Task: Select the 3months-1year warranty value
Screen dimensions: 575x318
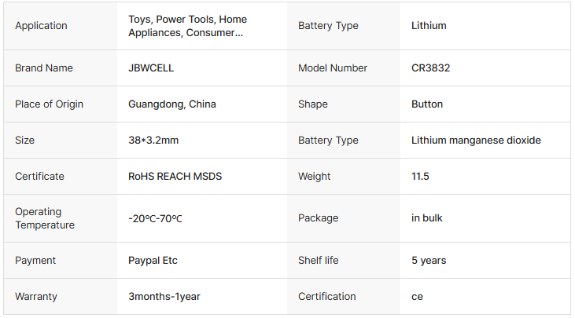Action: point(164,297)
